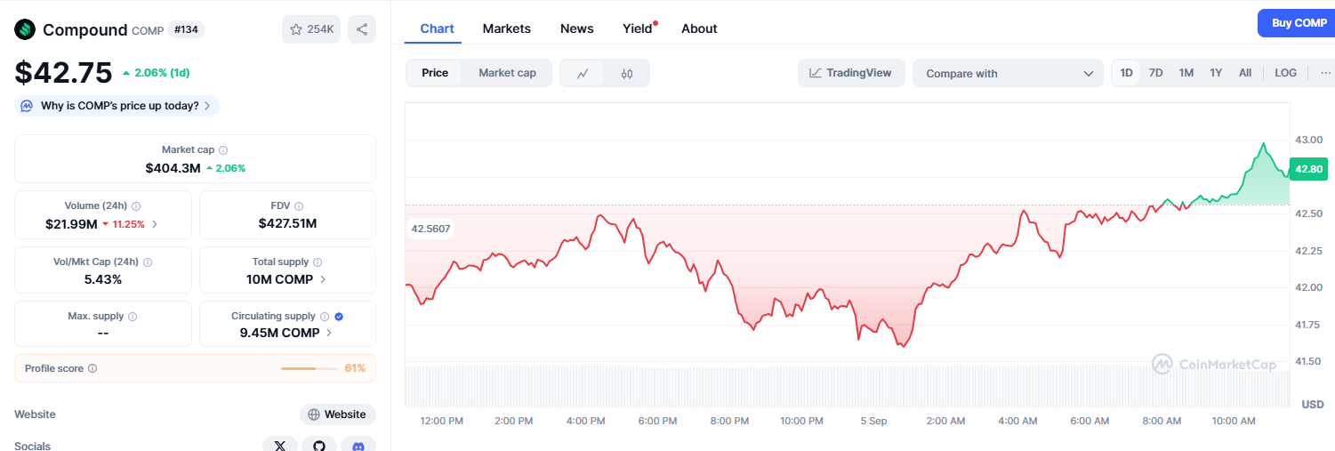The image size is (1335, 451).
Task: Click the 42.5607 opening price label
Action: 430,229
